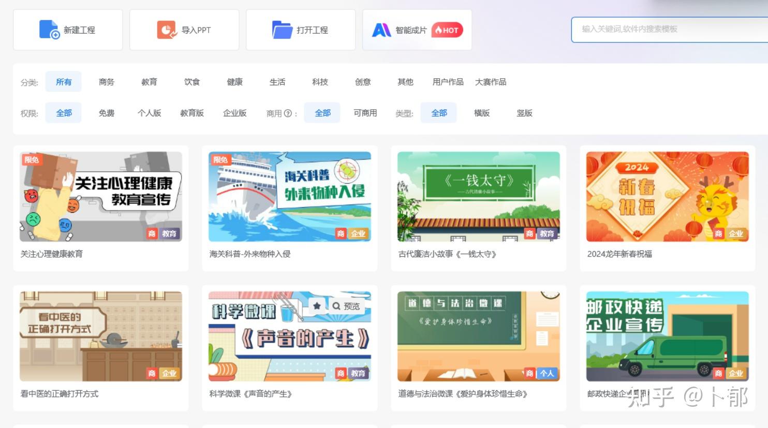Select the 可商用 commercial-use filter
Viewport: 768px width, 428px height.
365,113
